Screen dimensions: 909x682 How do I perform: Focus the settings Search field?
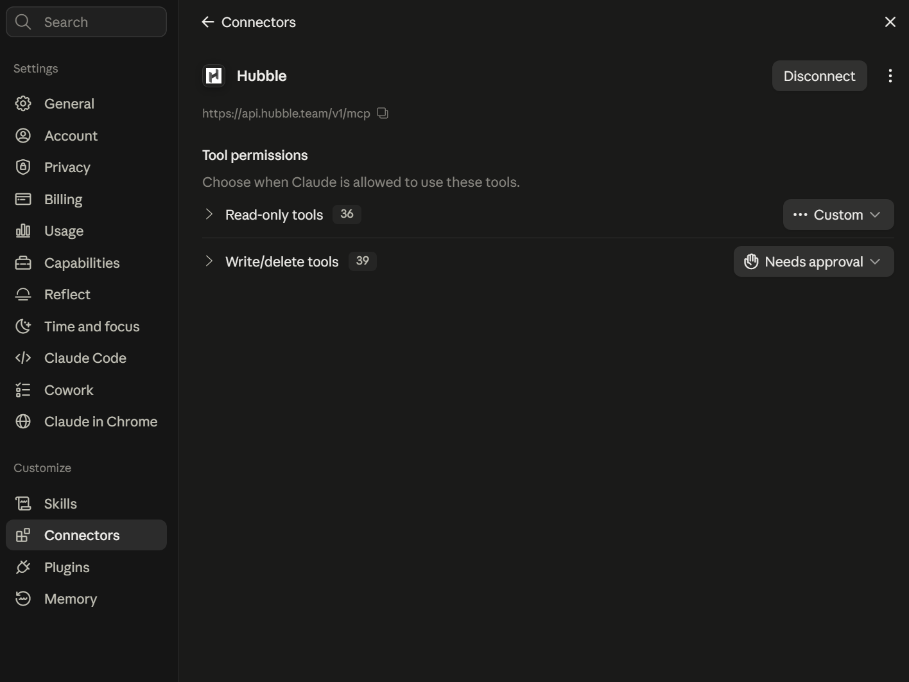click(86, 22)
